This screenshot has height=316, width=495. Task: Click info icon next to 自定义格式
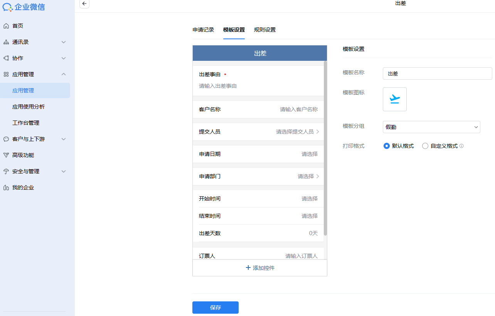[461, 146]
